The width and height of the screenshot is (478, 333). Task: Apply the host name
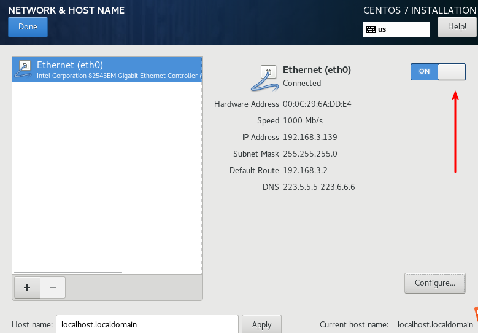pos(261,324)
